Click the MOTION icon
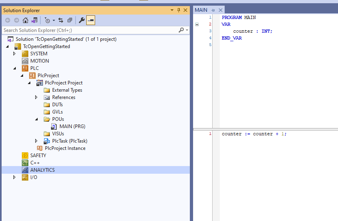This screenshot has height=221, width=338. pyautogui.click(x=25, y=61)
